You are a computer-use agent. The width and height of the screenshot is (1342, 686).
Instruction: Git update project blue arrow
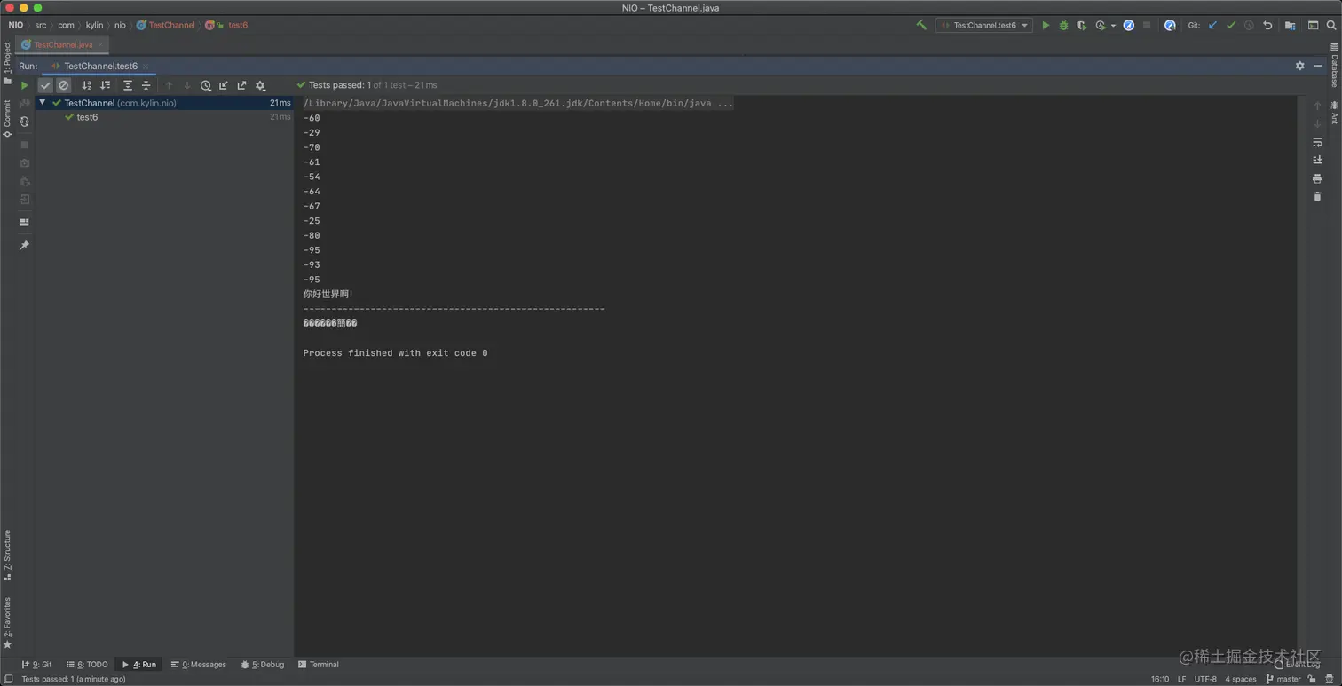pyautogui.click(x=1212, y=25)
